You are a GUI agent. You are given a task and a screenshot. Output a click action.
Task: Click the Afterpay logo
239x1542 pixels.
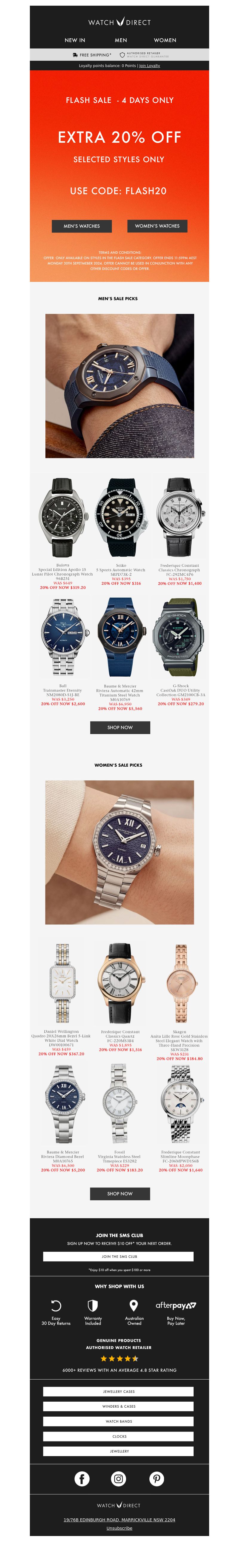[176, 1306]
